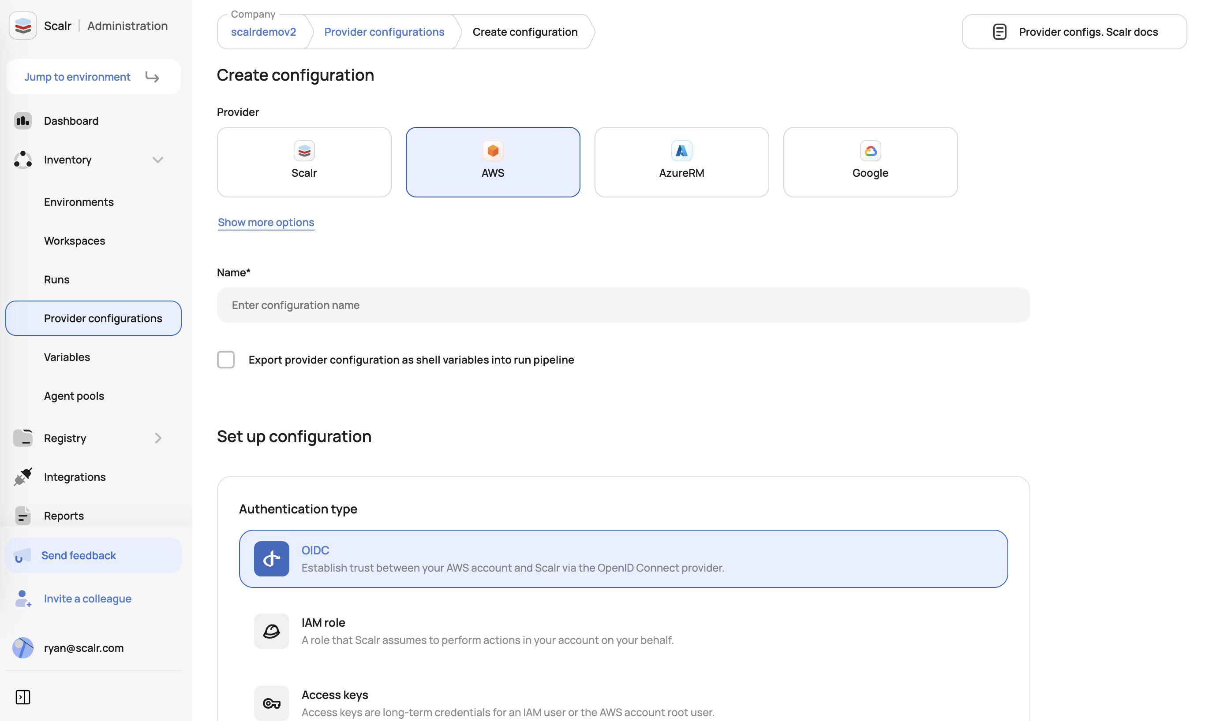1205x721 pixels.
Task: Click Administration label in header
Action: pos(127,26)
